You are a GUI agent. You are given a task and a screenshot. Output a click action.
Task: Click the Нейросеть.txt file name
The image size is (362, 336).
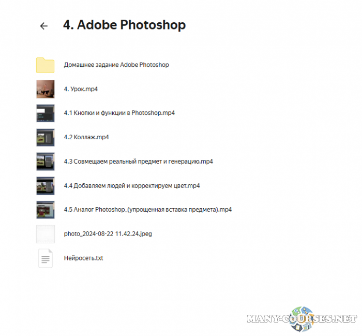tap(83, 258)
